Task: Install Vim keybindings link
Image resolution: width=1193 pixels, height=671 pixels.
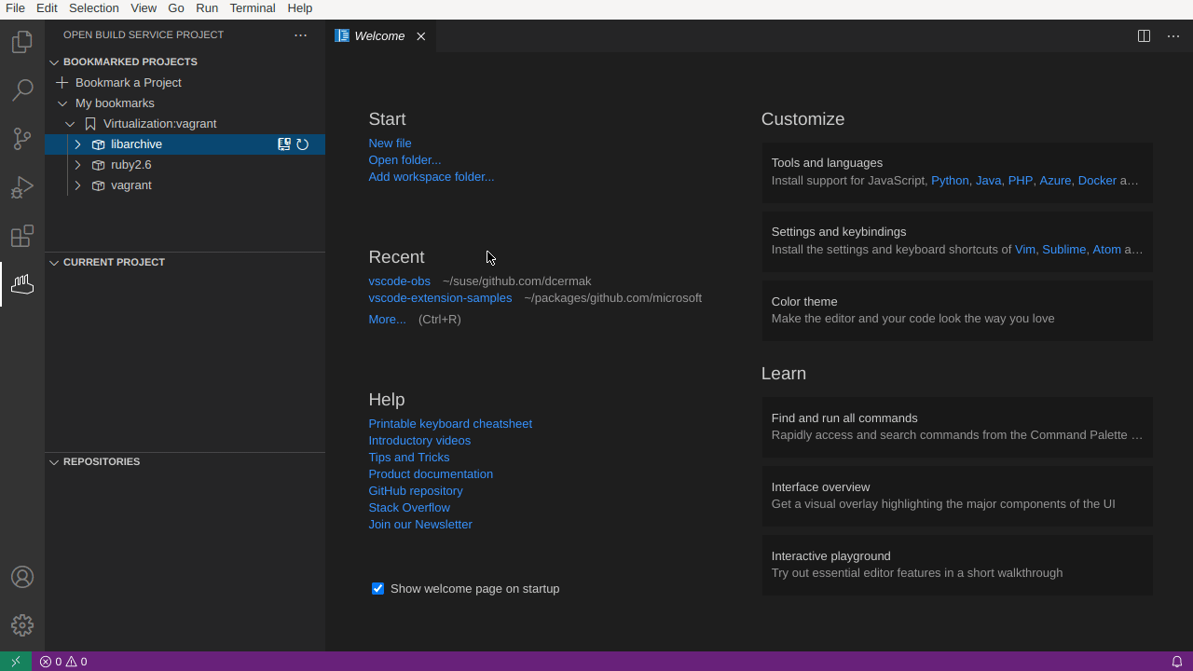Action: tap(1024, 250)
